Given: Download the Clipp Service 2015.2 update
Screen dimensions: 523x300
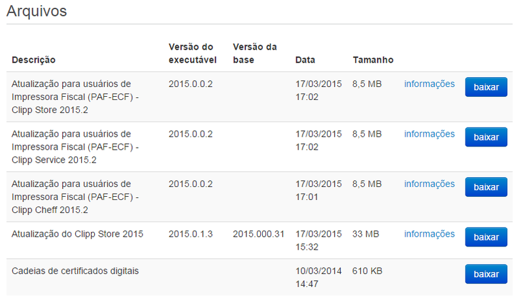Looking at the screenshot, I should [x=486, y=137].
